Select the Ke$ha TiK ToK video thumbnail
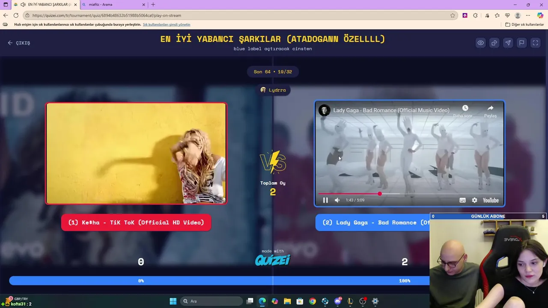Viewport: 548px width, 308px height. click(x=136, y=153)
